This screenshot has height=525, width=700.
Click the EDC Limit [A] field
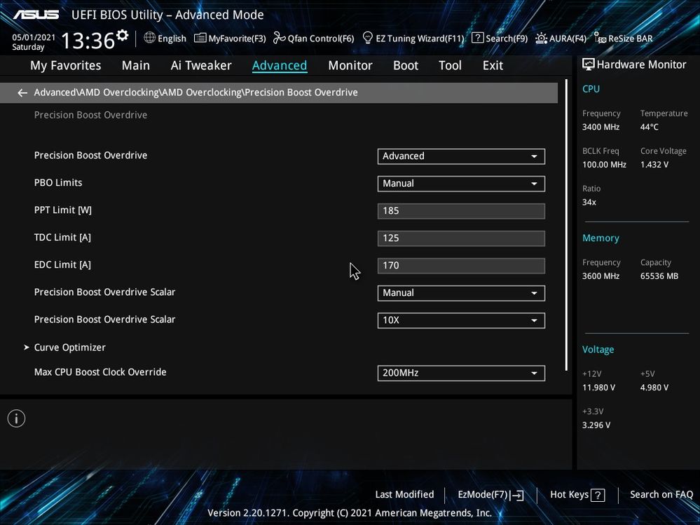[x=461, y=265]
